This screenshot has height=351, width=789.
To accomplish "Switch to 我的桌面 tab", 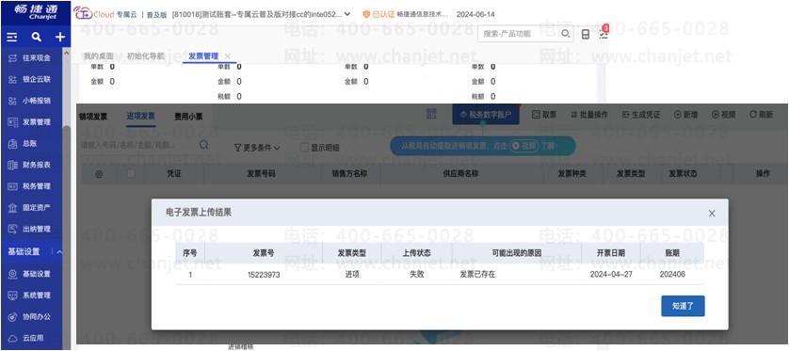I will pyautogui.click(x=98, y=56).
